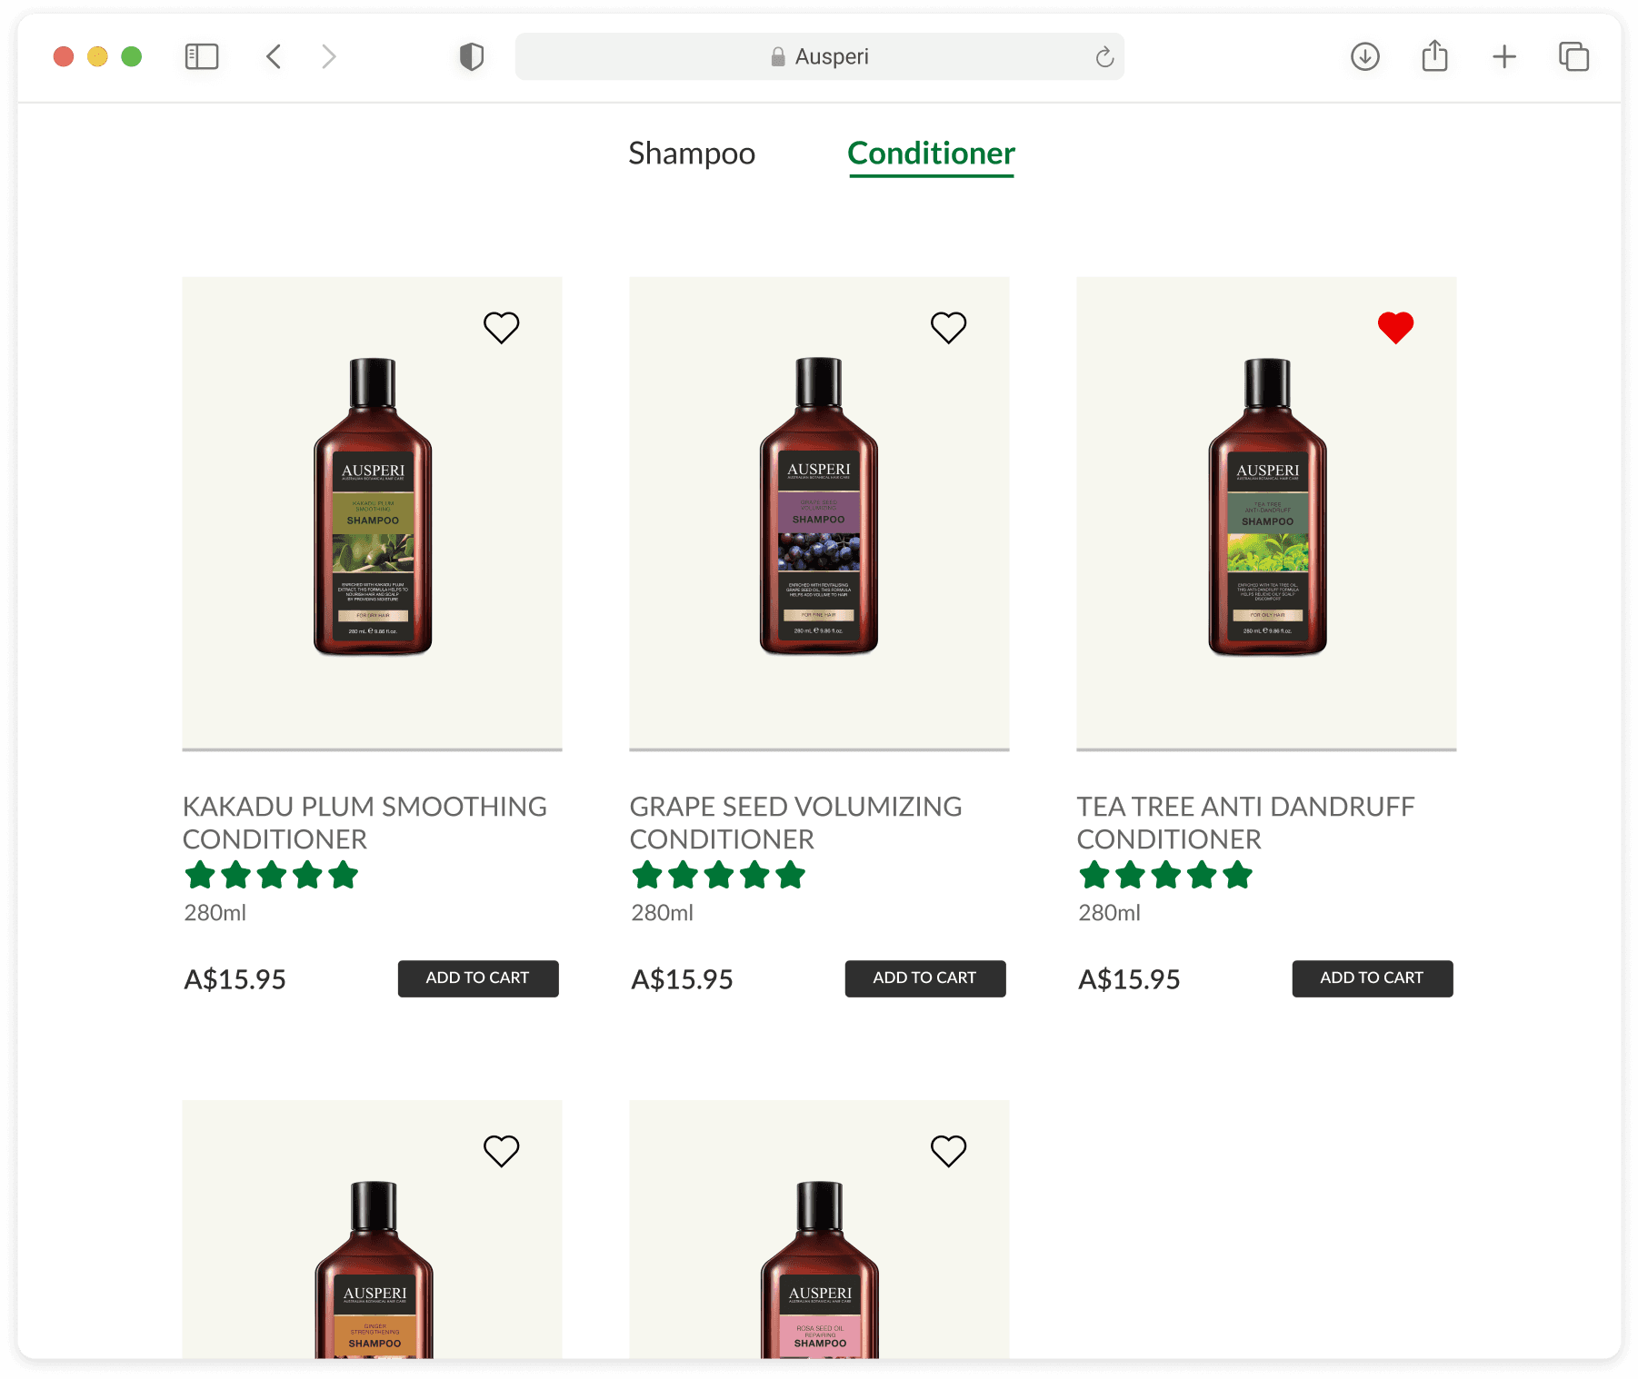1638x1379 pixels.
Task: Open Grape Seed Volumizing Conditioner title
Action: pos(795,823)
